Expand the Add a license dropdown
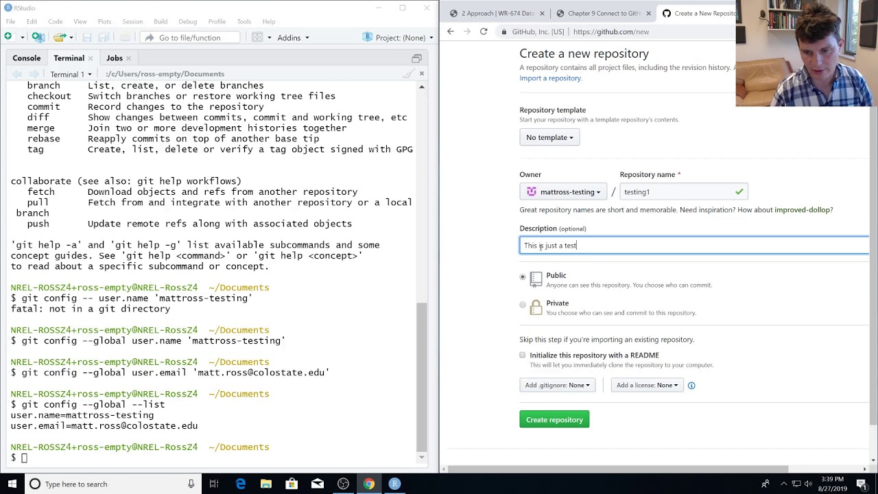Screen dimensions: 878x494 [x=647, y=386]
